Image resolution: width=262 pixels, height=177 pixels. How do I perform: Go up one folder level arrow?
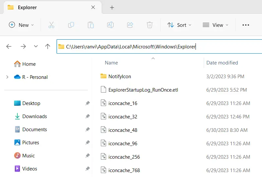[x=47, y=46]
